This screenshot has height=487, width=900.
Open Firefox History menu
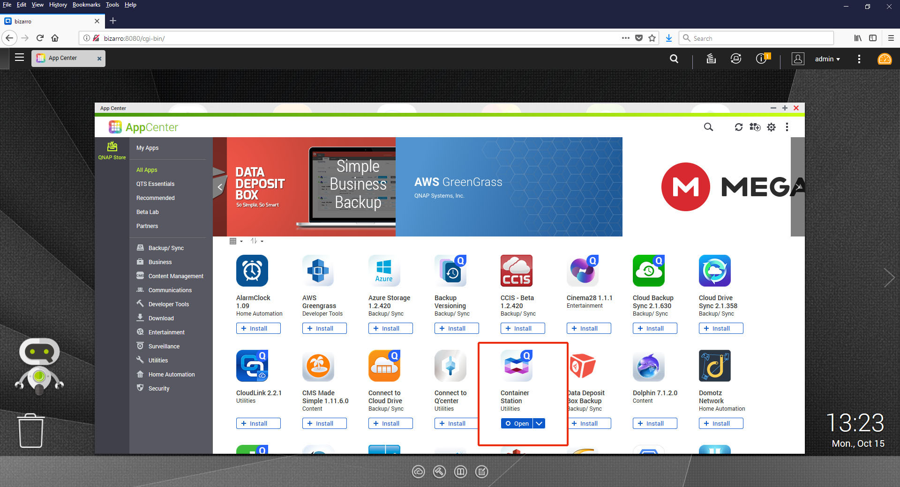(x=58, y=5)
